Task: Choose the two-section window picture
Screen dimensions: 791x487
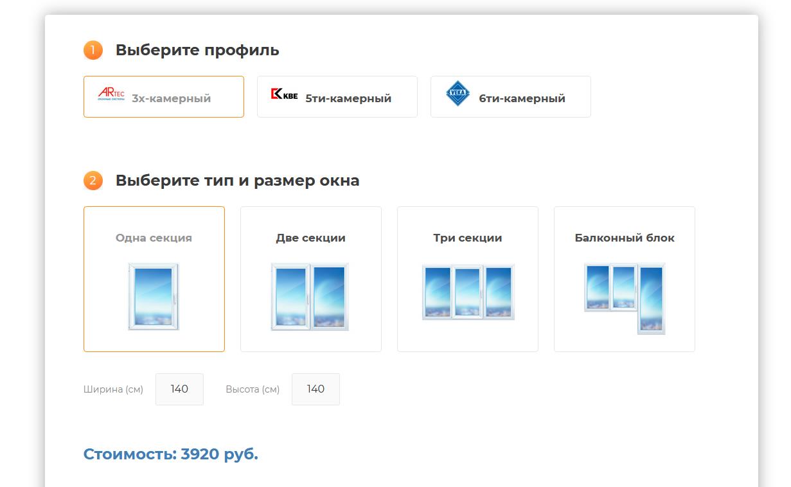Action: click(310, 296)
